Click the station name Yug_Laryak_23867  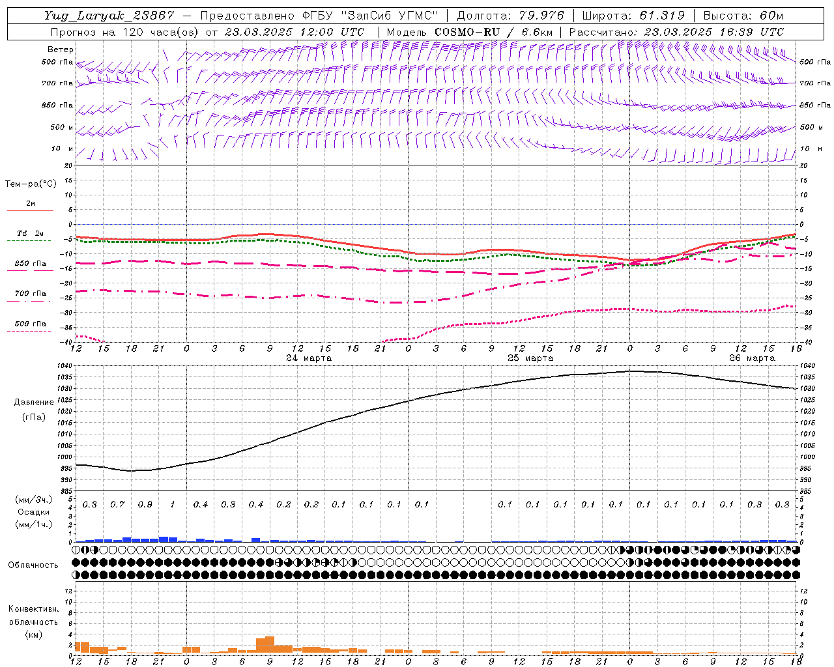point(109,16)
